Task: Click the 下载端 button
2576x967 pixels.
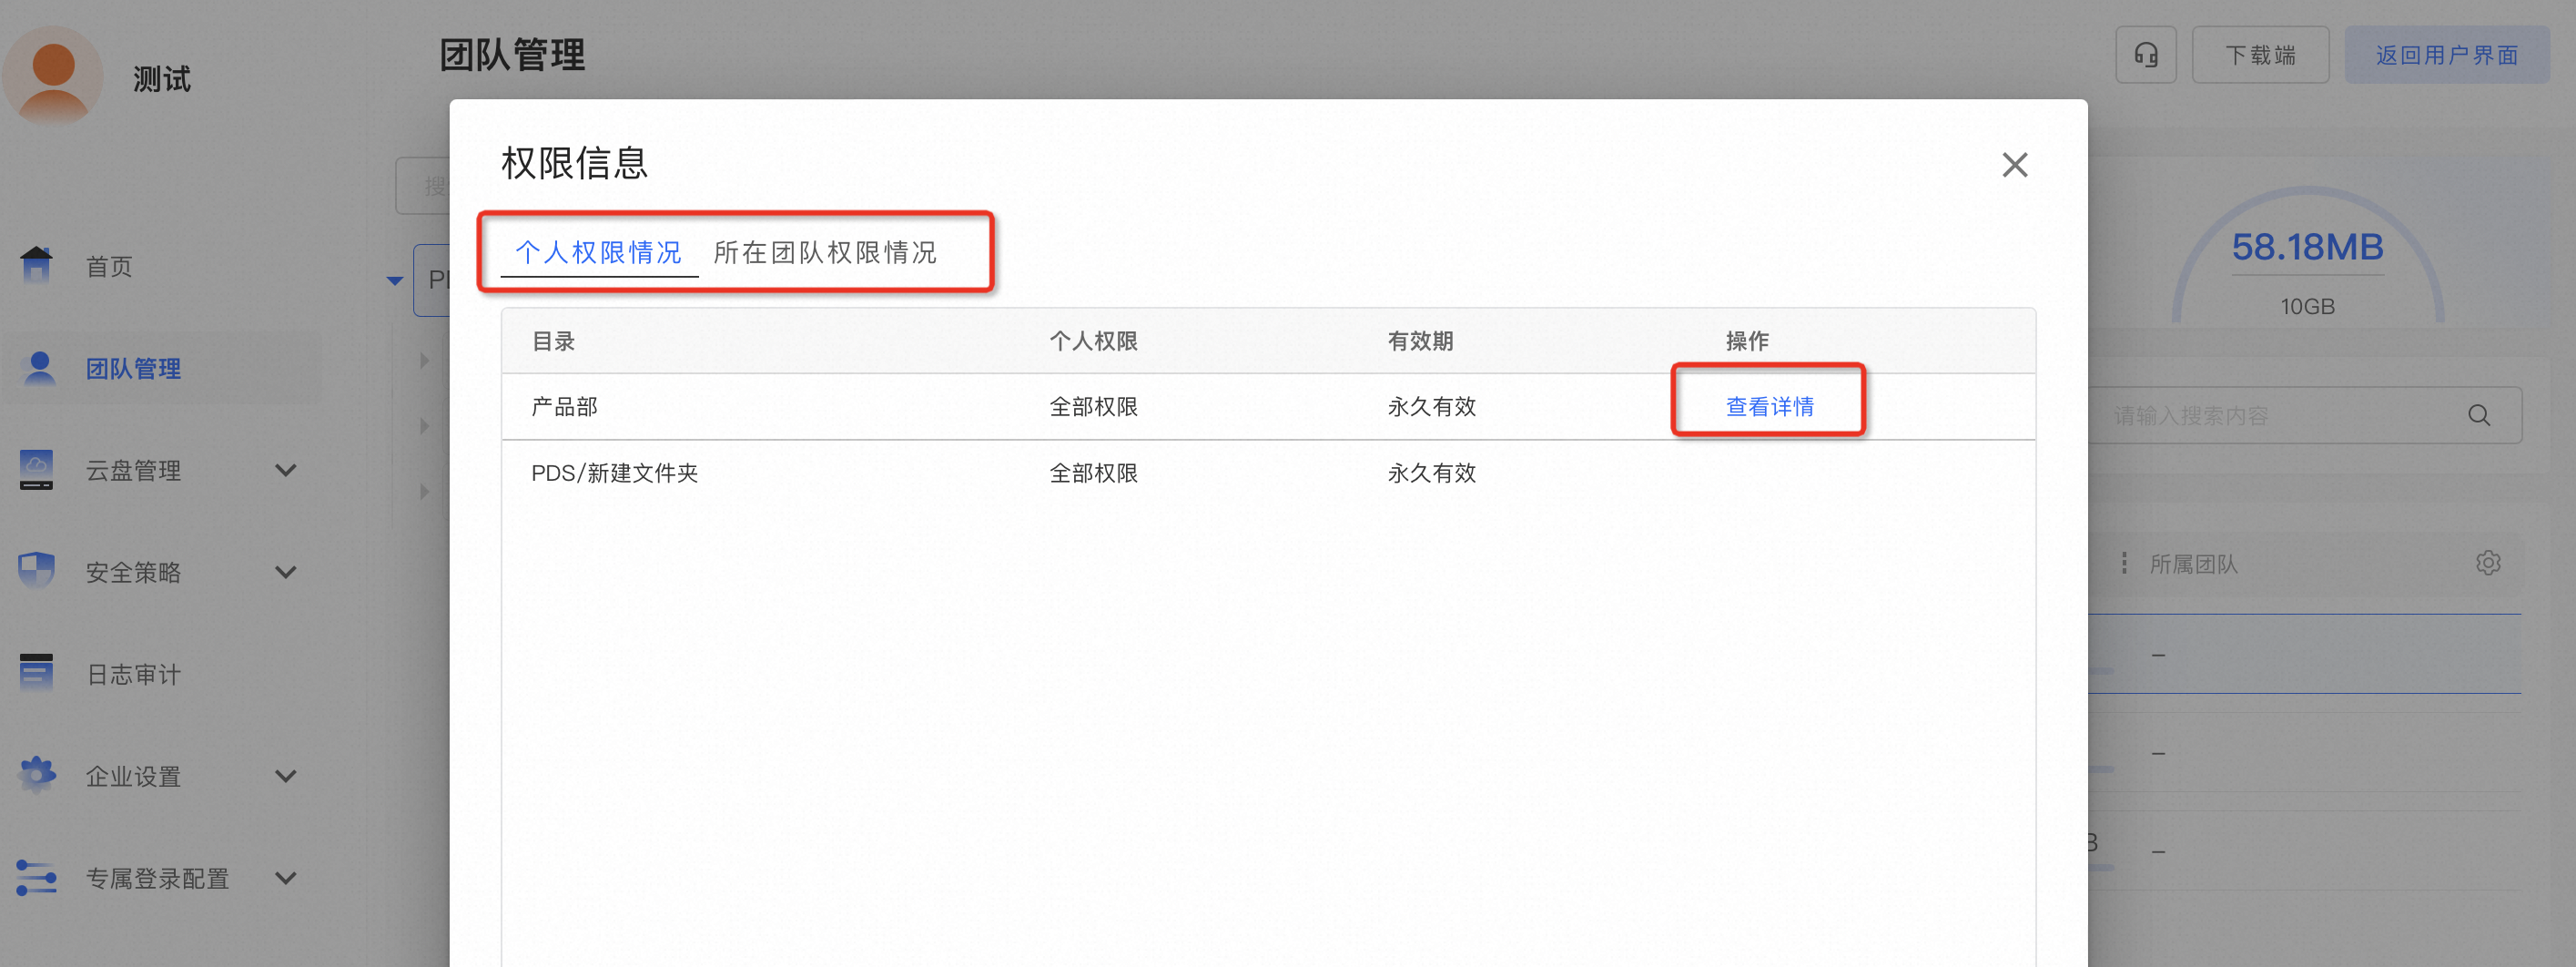Action: 2260,55
